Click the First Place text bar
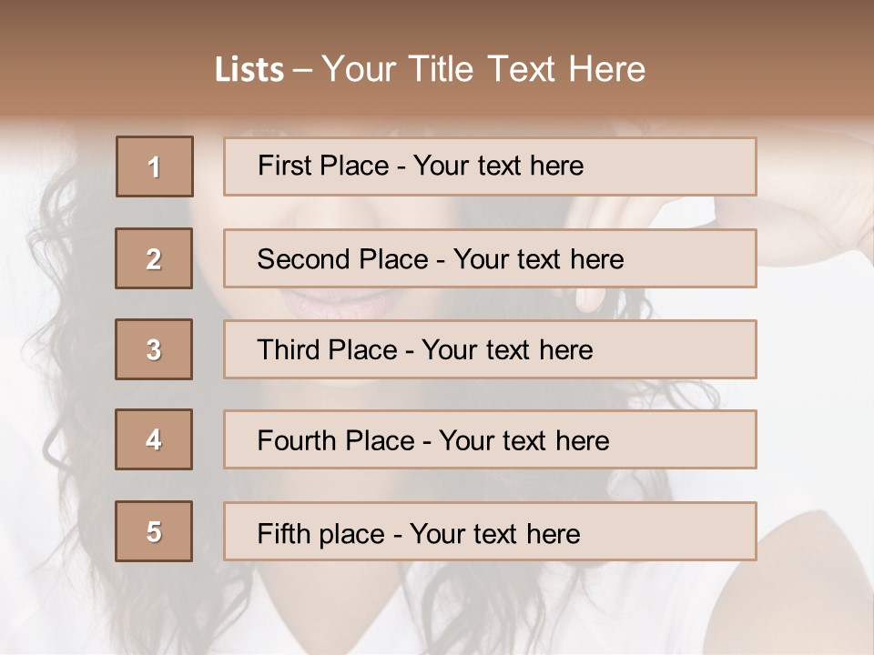 pyautogui.click(x=490, y=166)
